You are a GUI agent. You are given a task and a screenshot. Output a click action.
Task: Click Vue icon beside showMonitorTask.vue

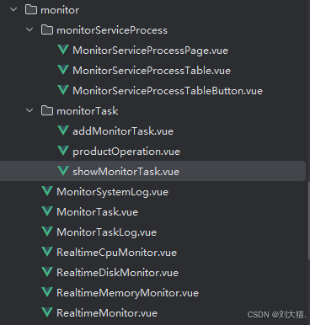coord(63,171)
